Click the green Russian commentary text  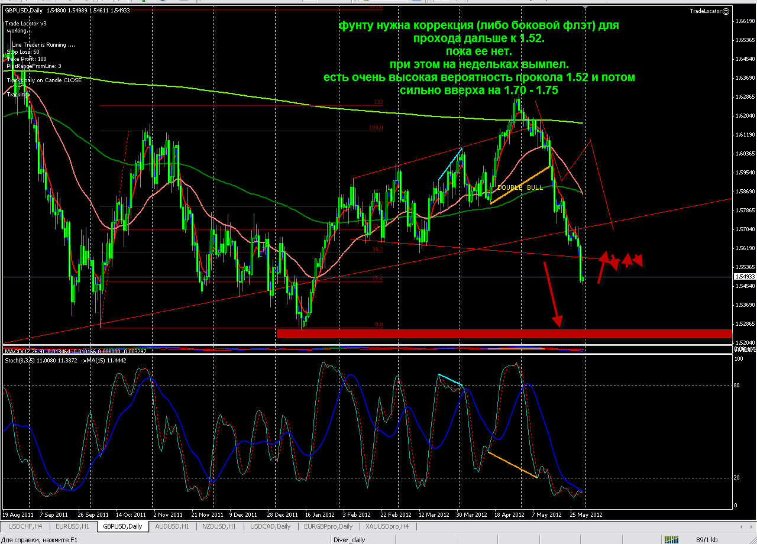[479, 59]
